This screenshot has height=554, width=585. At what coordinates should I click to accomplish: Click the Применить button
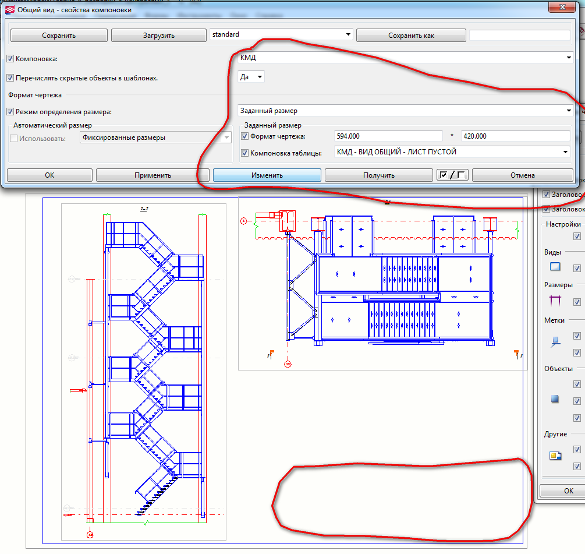click(152, 175)
